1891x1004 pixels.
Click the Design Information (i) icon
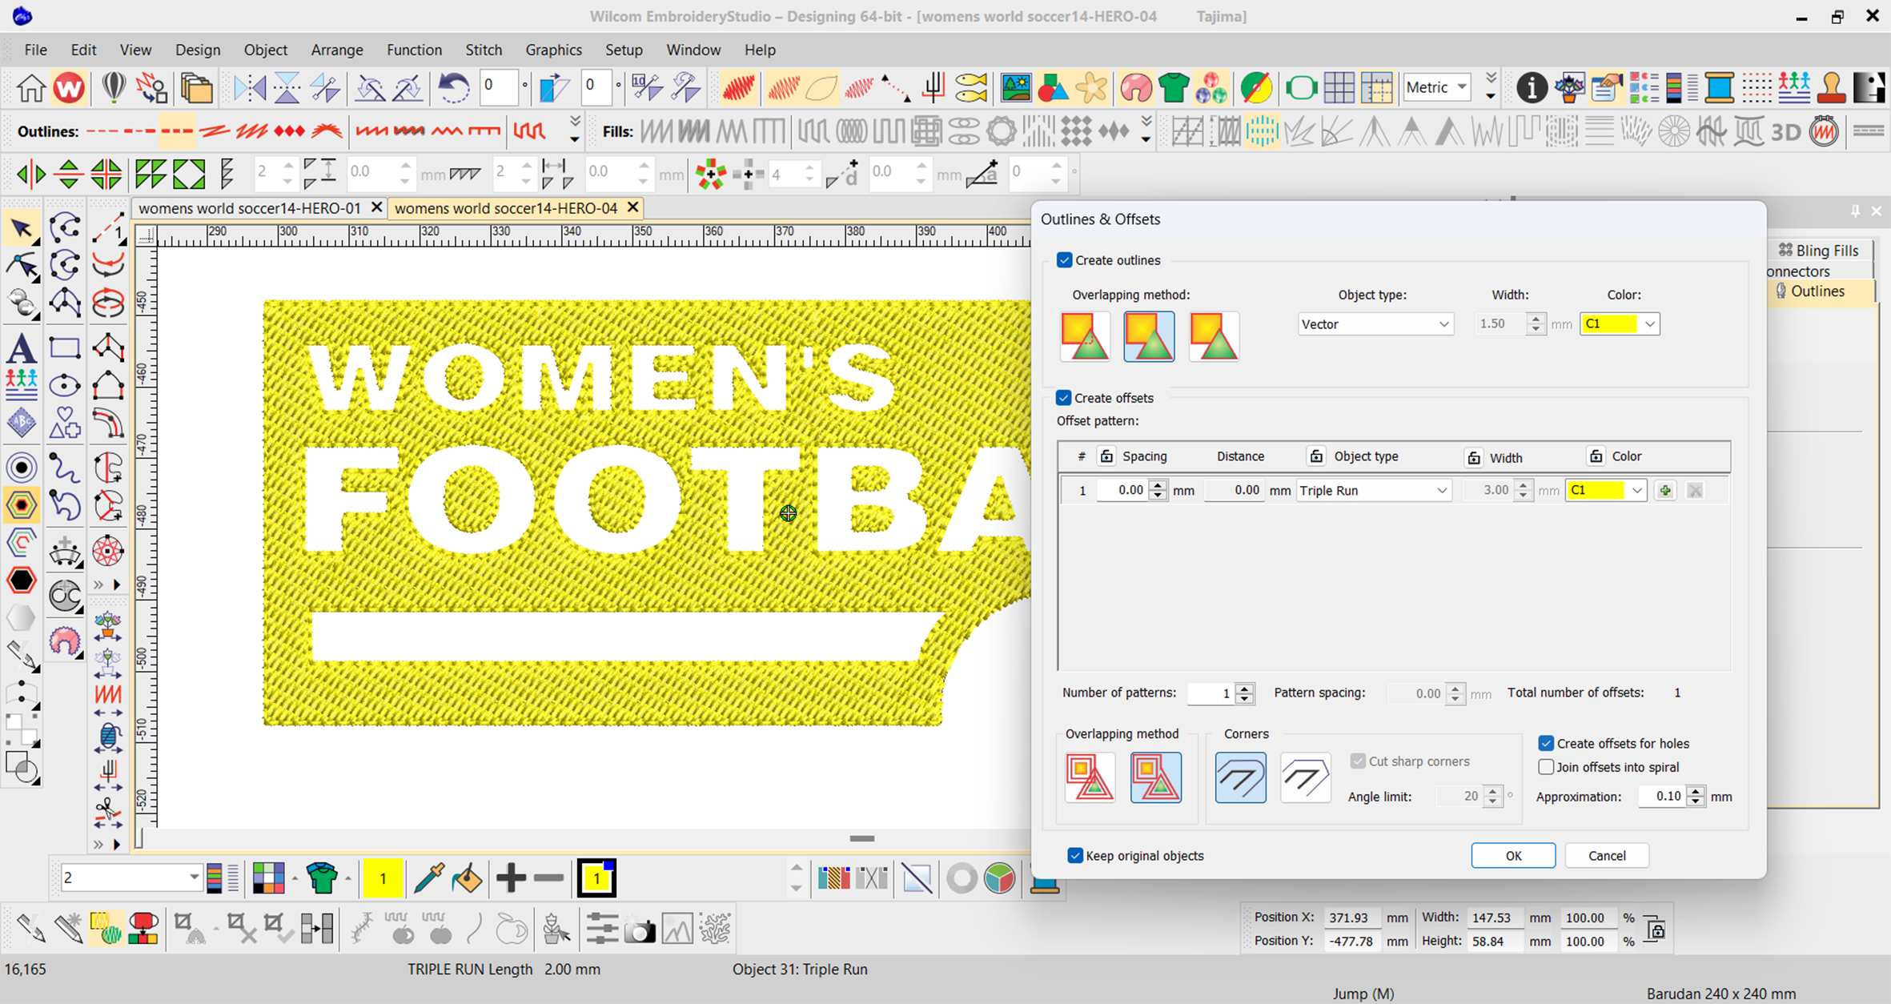click(x=1531, y=87)
